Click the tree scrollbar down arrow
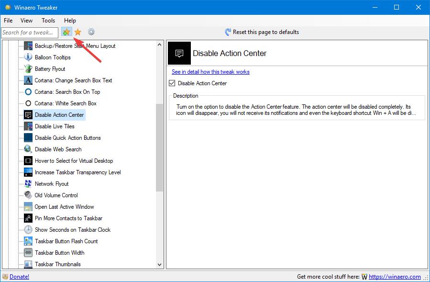This screenshot has width=430, height=282. point(160,265)
